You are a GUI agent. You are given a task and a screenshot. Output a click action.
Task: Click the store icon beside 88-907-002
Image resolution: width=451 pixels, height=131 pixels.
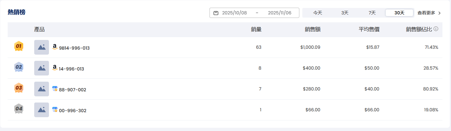(x=55, y=88)
